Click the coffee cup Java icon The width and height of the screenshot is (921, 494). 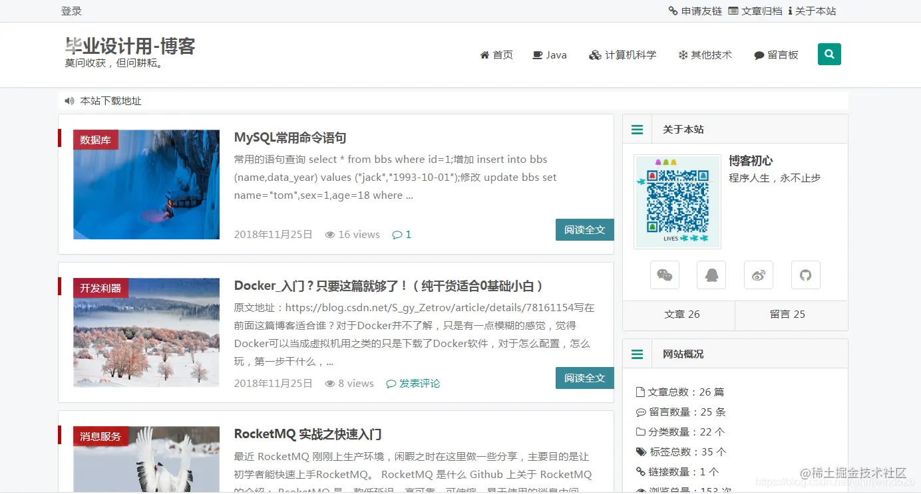[x=538, y=55]
